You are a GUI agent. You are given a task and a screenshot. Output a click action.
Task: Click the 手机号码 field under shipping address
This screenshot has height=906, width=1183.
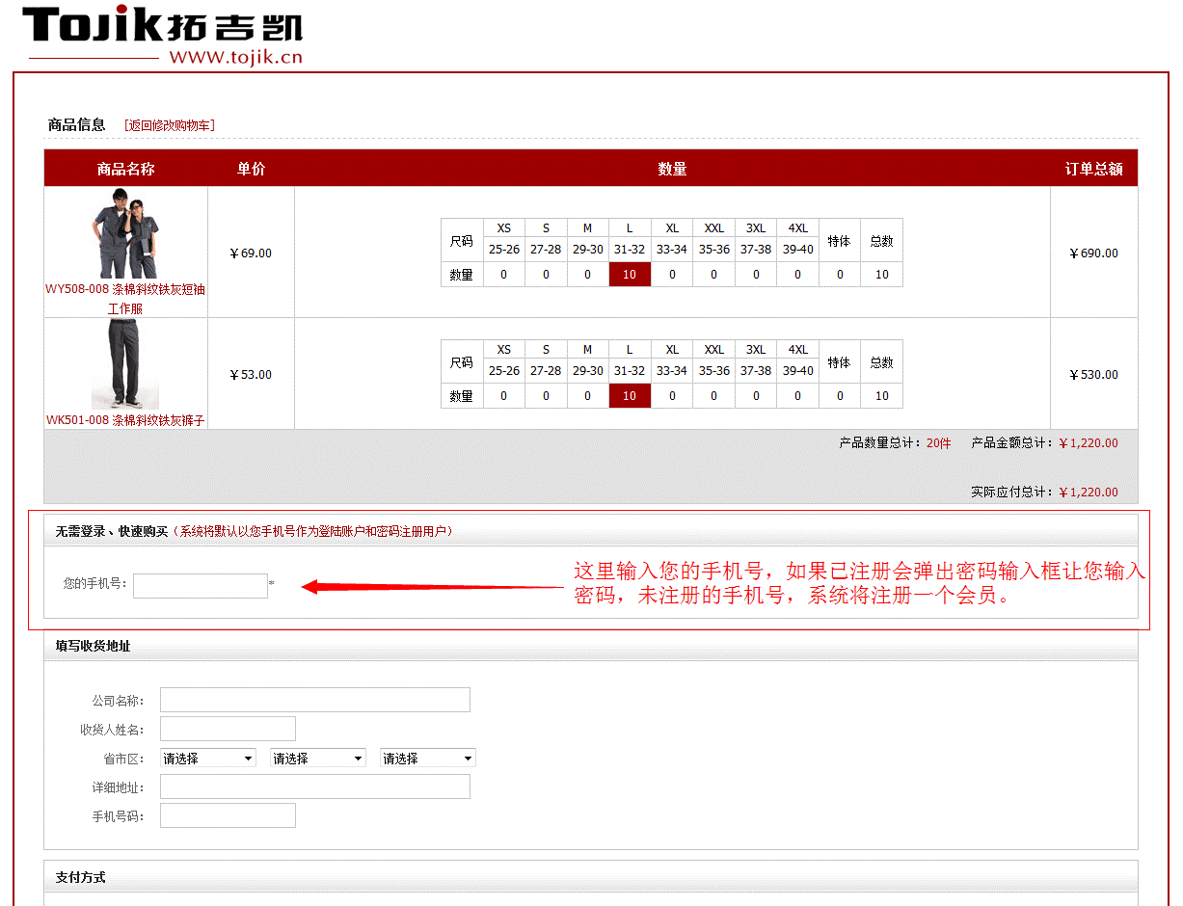[x=228, y=815]
